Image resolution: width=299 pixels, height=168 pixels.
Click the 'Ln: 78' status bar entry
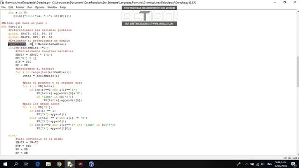pyautogui.click(x=287, y=158)
